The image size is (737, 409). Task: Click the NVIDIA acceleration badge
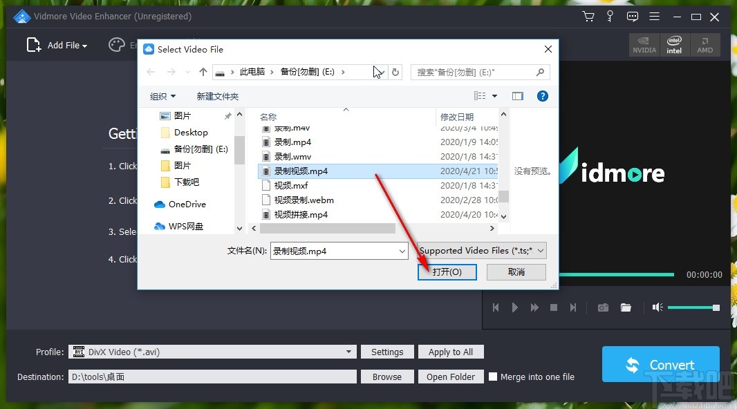(644, 45)
